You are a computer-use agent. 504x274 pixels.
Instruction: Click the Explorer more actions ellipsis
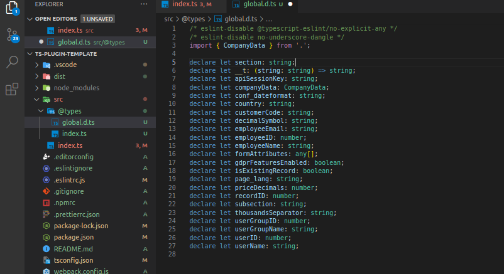[x=144, y=4]
